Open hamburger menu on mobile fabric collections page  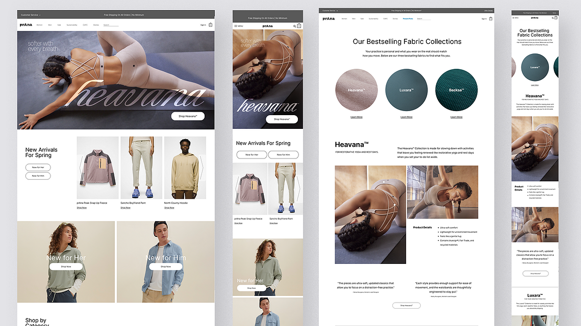pos(513,18)
